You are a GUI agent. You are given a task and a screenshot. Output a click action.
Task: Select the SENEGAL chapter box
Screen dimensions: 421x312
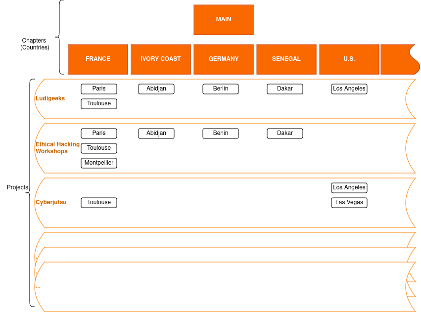(286, 59)
